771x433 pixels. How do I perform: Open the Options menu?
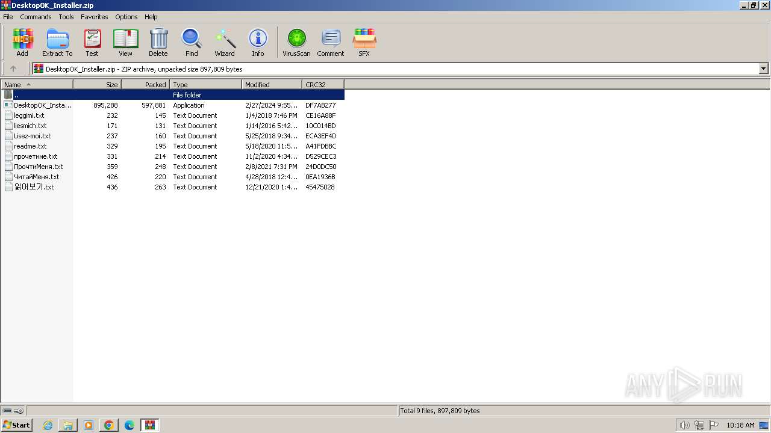click(x=126, y=17)
